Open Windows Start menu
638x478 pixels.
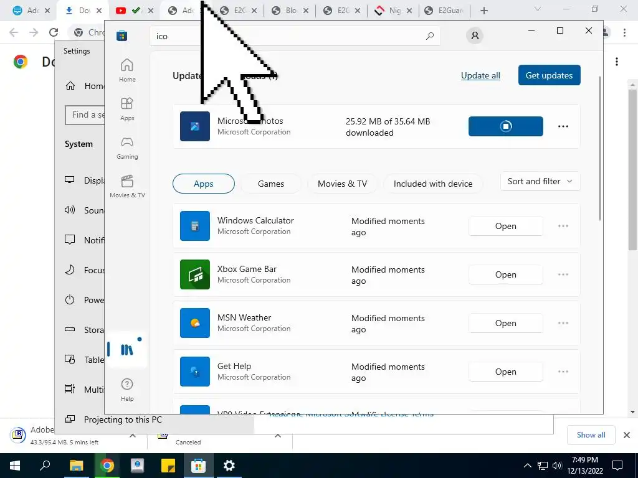point(15,466)
